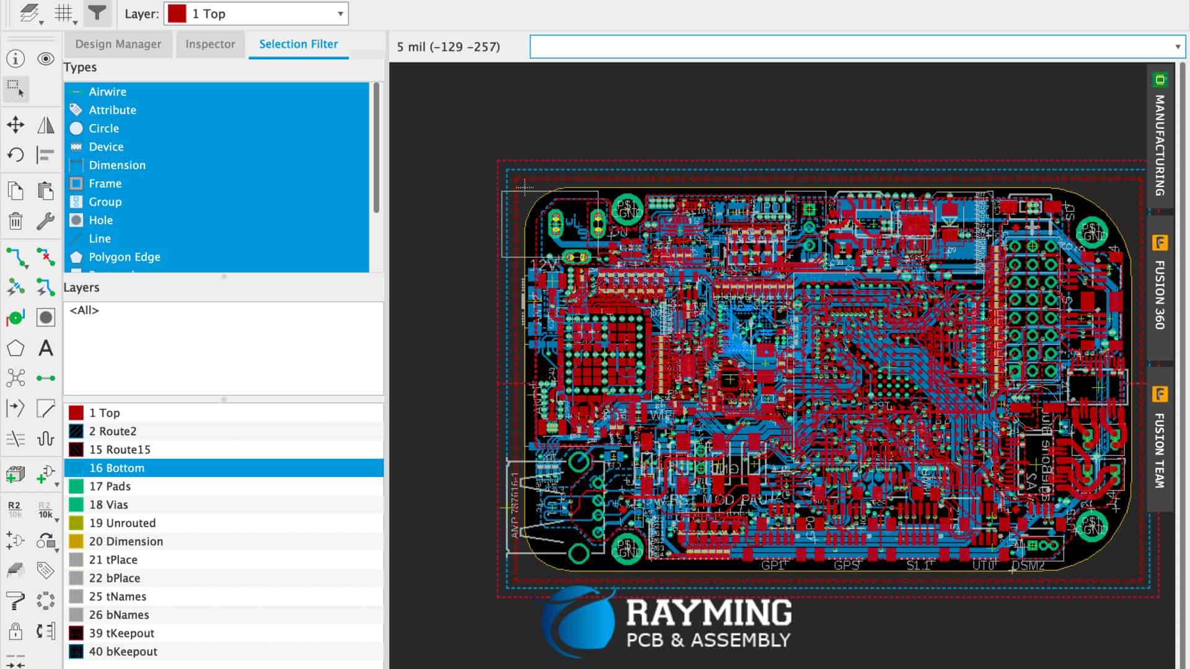This screenshot has height=669, width=1190.
Task: Toggle Polygon Edge in the Types list
Action: point(124,256)
